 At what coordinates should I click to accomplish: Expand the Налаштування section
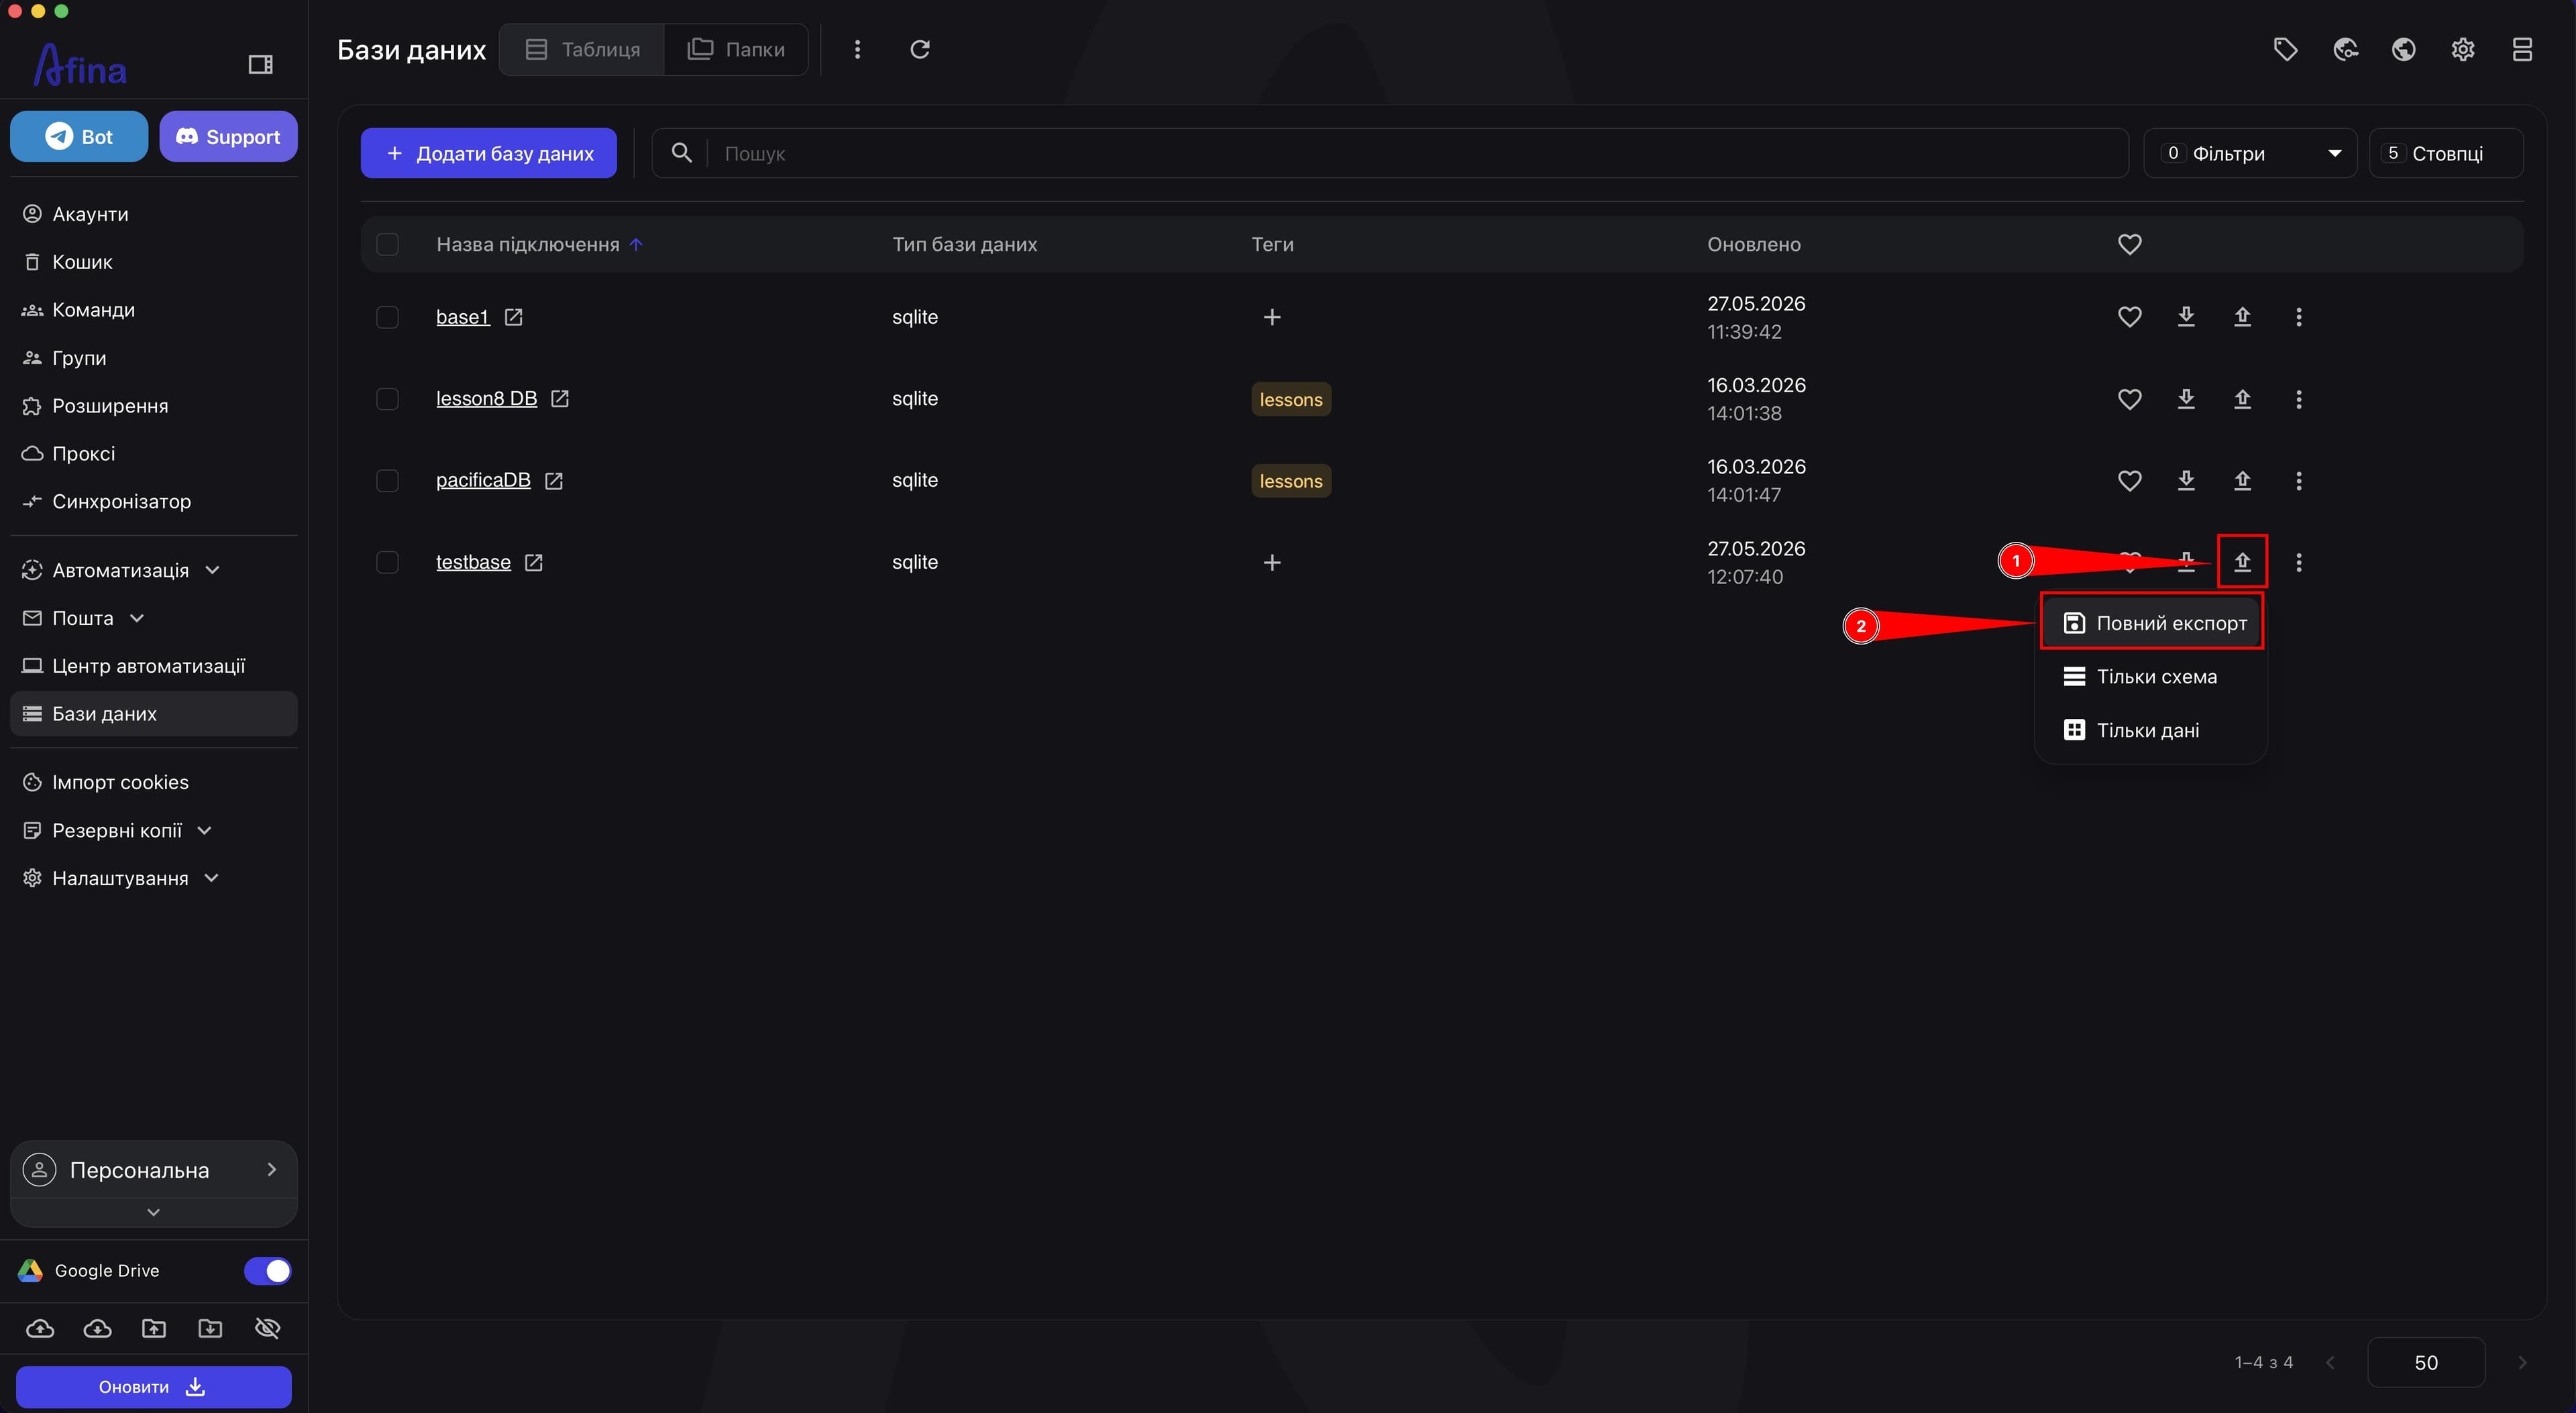(211, 878)
